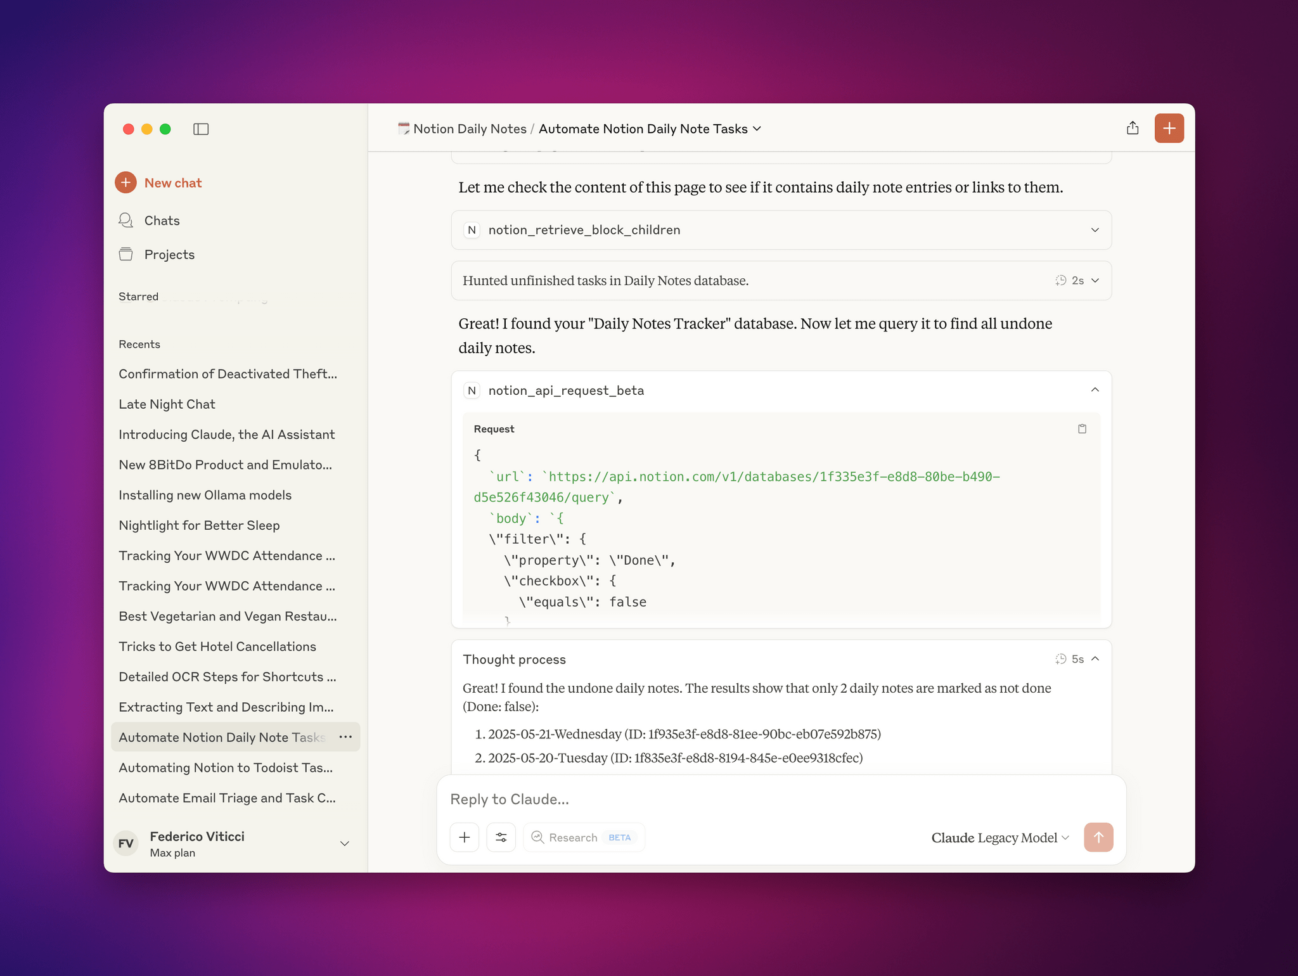Open the Late Night Chat conversation
This screenshot has height=976, width=1298.
[167, 404]
